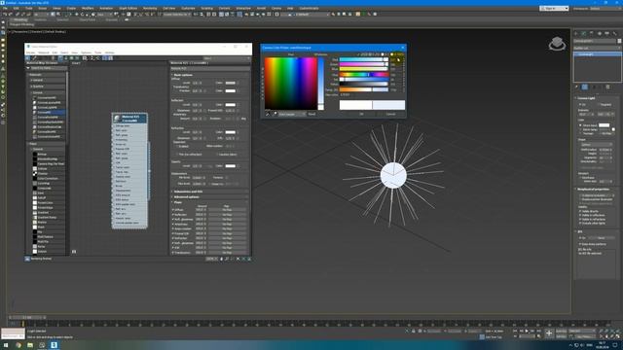Viewport: 623px width, 350px height.
Task: Toggle the parameter editor panel icon
Action: click(x=110, y=58)
